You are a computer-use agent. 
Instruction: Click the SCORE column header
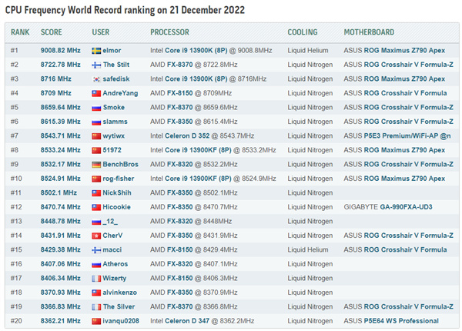pos(52,32)
